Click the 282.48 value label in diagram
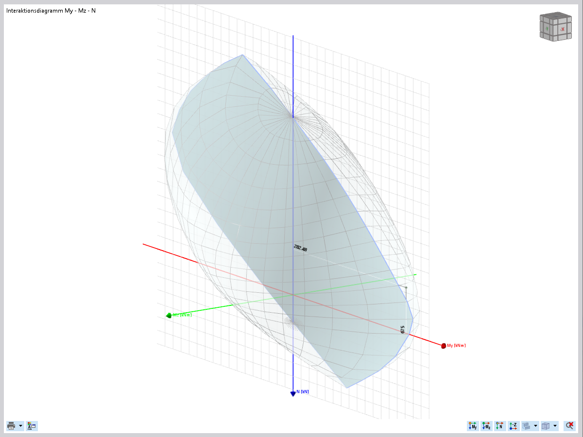The width and height of the screenshot is (583, 437). [300, 248]
